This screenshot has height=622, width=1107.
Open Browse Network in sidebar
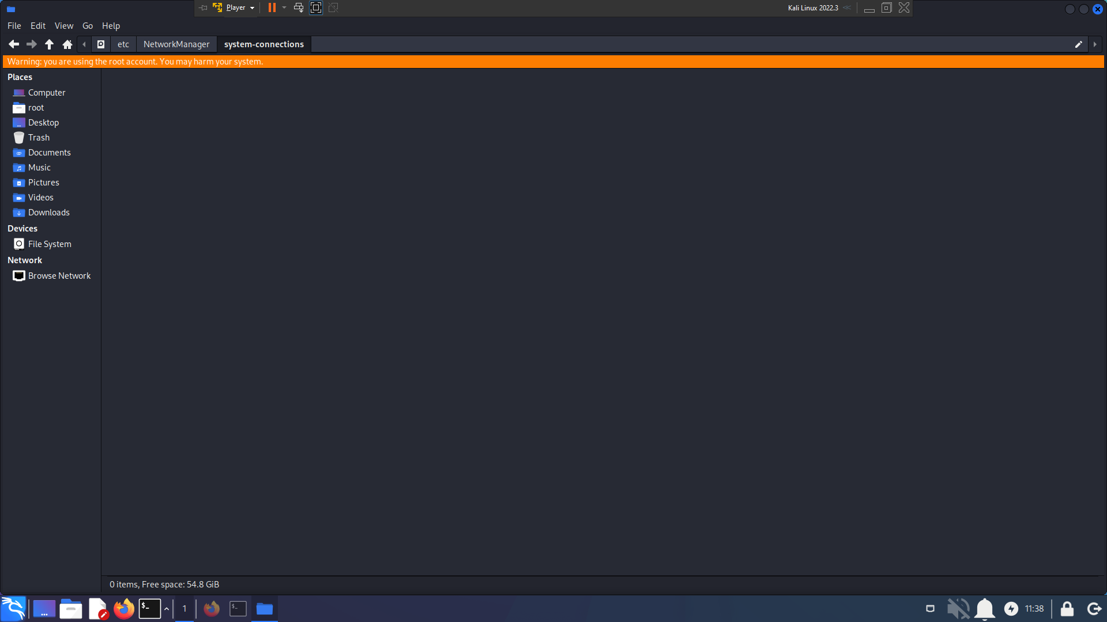click(x=59, y=276)
